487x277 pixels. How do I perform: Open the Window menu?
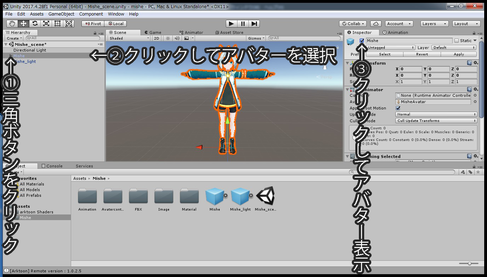[116, 14]
